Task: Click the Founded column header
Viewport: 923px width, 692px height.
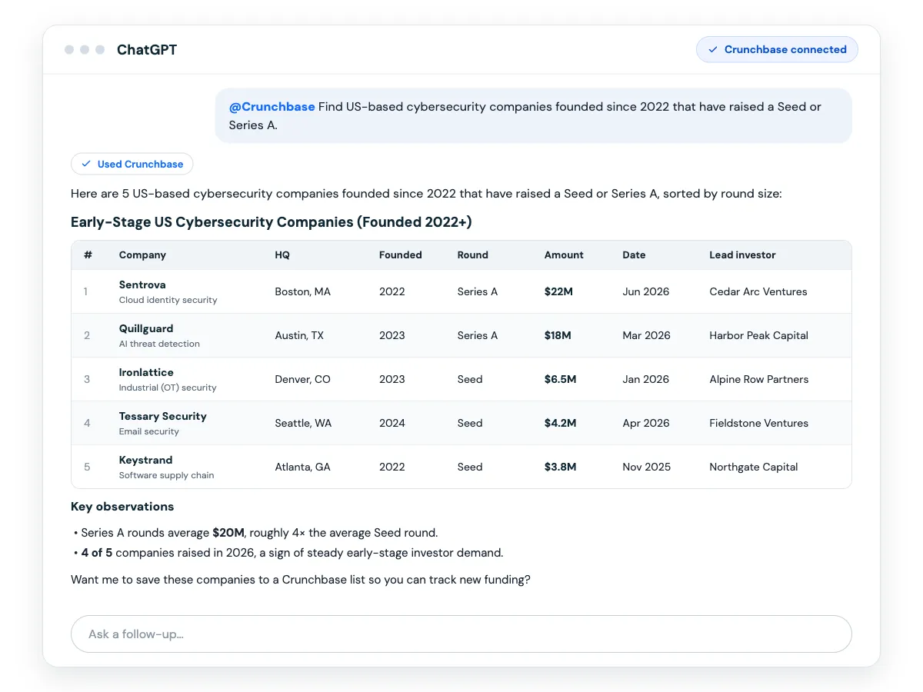Action: pyautogui.click(x=401, y=255)
